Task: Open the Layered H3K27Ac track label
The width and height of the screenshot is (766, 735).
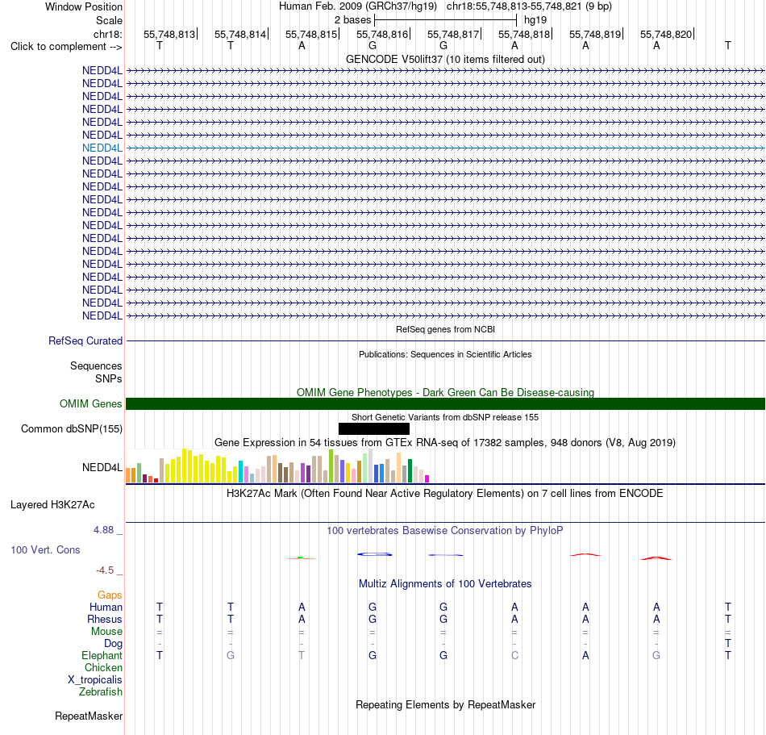Action: coord(52,505)
